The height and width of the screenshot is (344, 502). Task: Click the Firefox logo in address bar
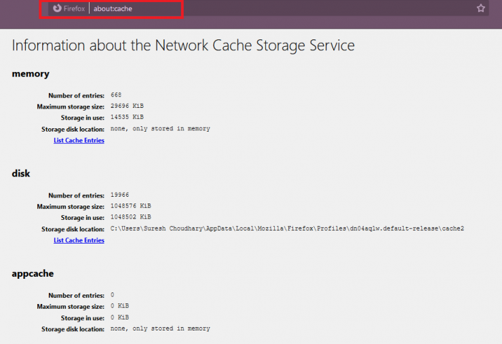pyautogui.click(x=57, y=8)
